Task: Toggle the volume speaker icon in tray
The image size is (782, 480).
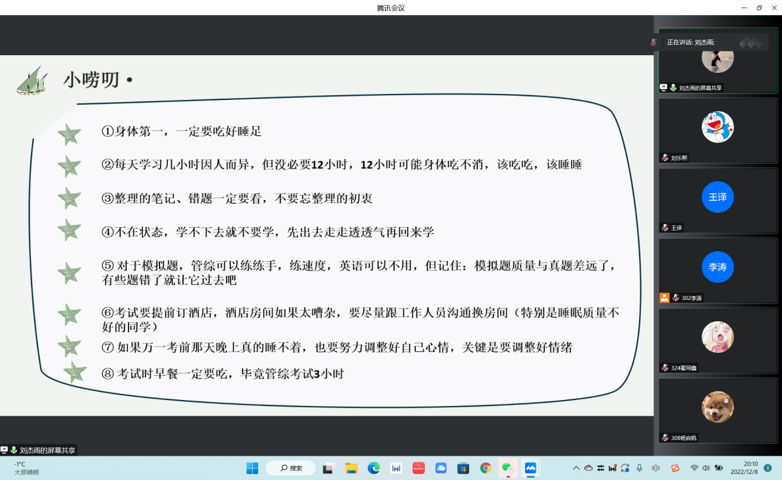Action: tap(706, 468)
